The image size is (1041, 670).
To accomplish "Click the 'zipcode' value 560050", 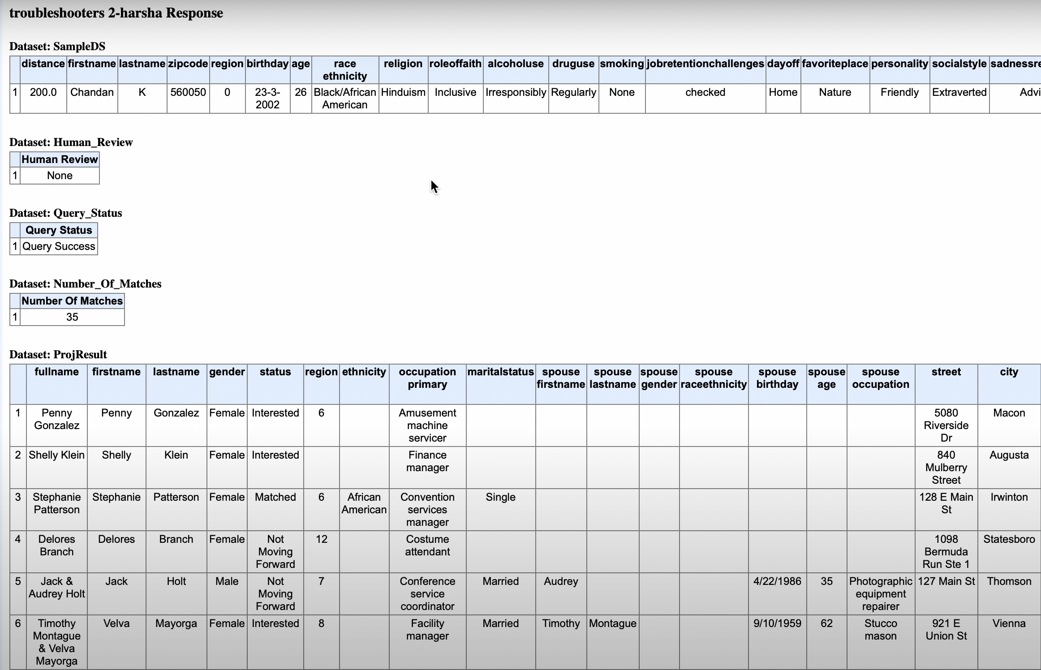I will [x=188, y=93].
